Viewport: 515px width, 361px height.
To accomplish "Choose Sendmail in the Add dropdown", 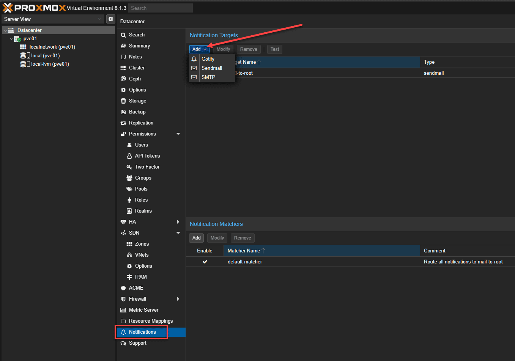I will tap(212, 68).
